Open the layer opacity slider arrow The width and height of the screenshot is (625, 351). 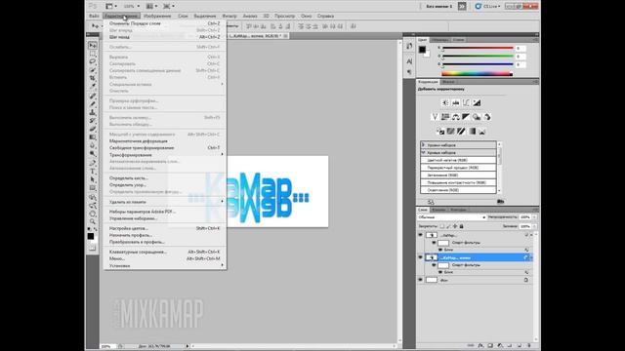(534, 217)
